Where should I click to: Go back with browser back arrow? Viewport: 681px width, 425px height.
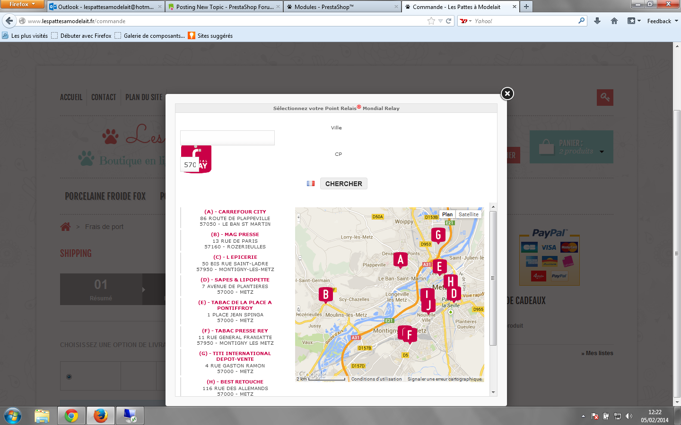[x=9, y=21]
